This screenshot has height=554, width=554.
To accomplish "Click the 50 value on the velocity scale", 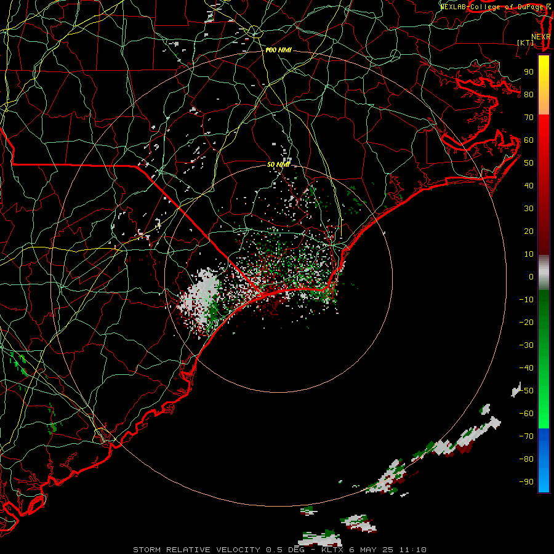I will pos(529,163).
